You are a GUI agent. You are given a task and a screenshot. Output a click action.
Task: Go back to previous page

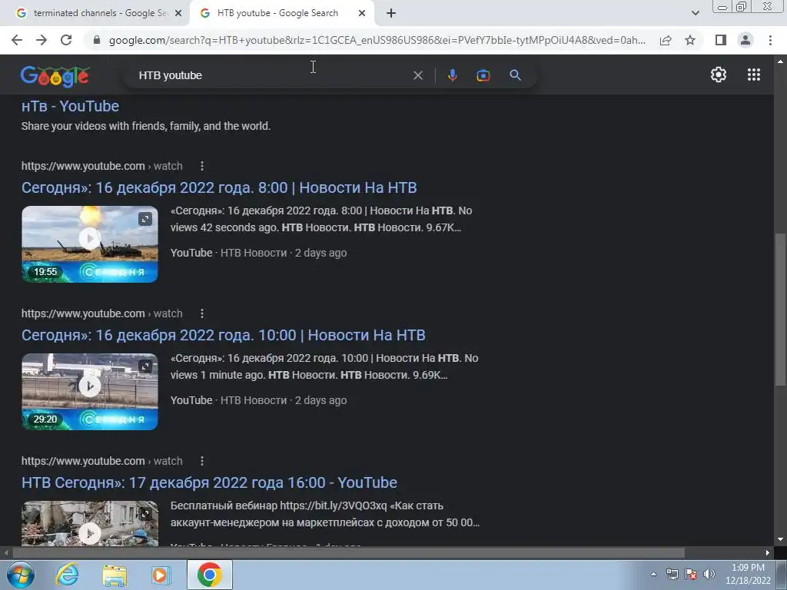tap(17, 40)
